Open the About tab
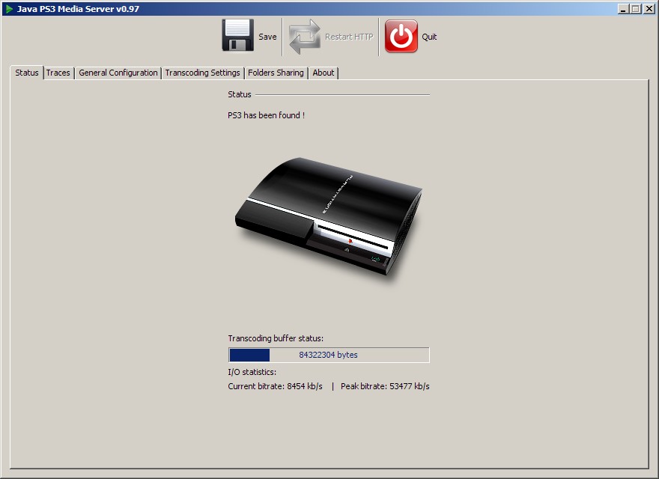 click(324, 73)
